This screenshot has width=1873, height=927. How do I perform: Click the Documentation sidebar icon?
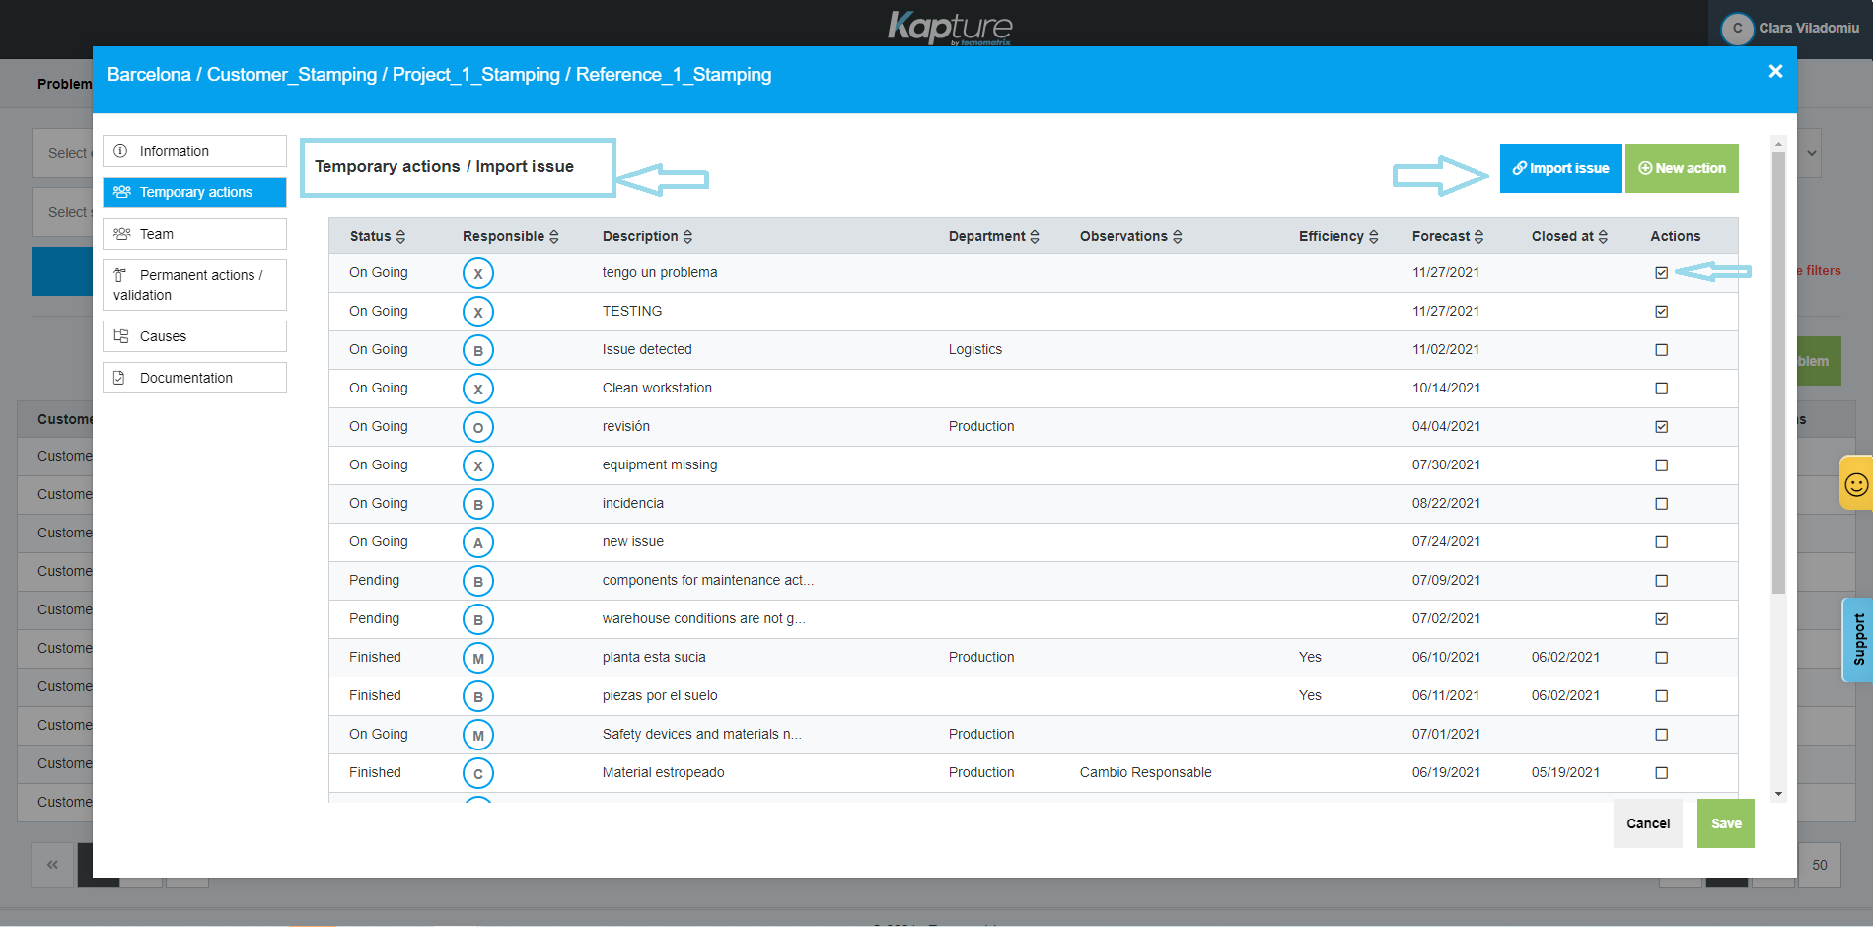(119, 378)
